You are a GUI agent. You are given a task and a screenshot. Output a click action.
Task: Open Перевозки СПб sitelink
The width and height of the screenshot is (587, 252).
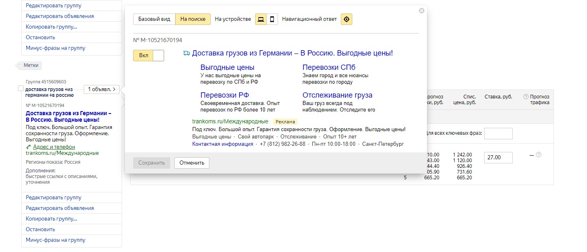(x=329, y=67)
